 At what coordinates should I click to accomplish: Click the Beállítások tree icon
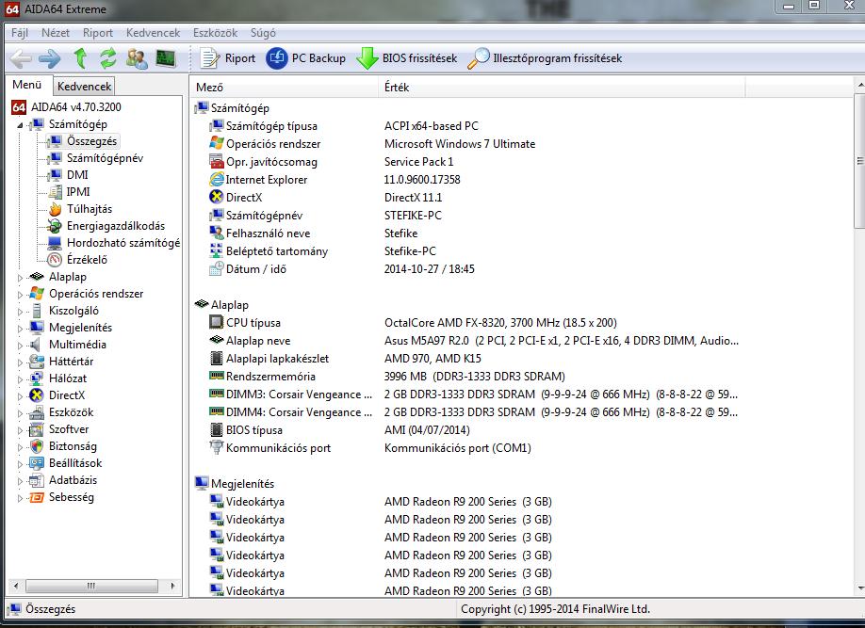[x=37, y=463]
